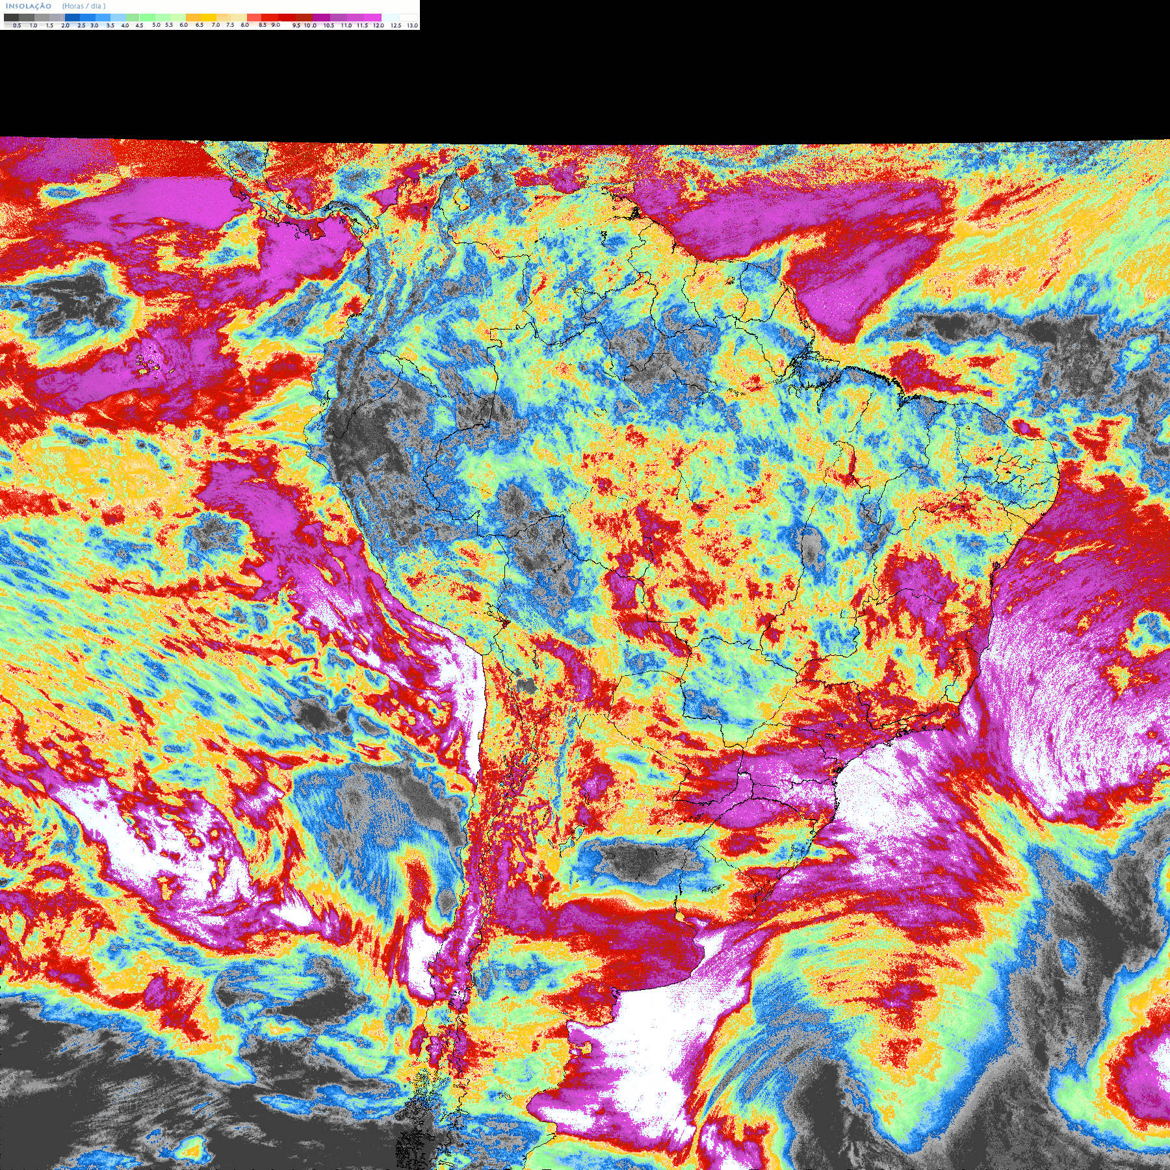The width and height of the screenshot is (1170, 1170).
Task: Click the '9.0' legend value
Action: (x=276, y=25)
